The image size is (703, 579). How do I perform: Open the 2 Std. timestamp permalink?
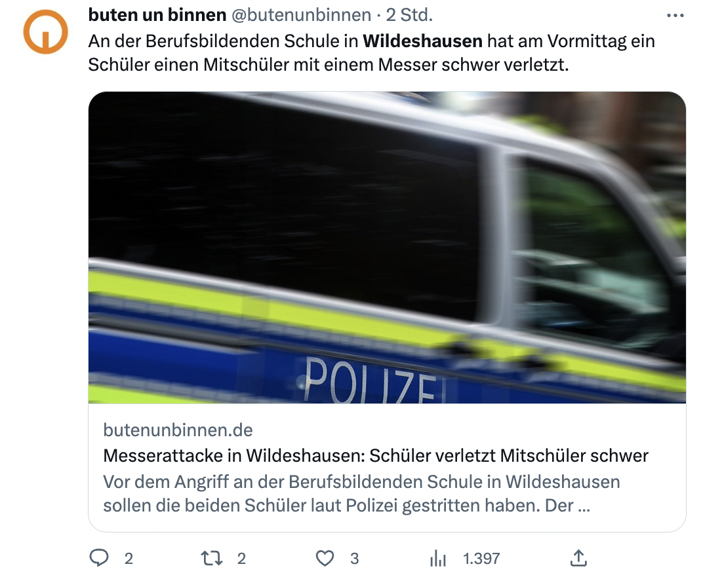pos(409,15)
